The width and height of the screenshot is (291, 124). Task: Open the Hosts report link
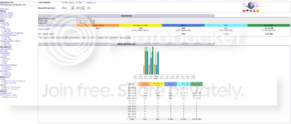point(2,27)
